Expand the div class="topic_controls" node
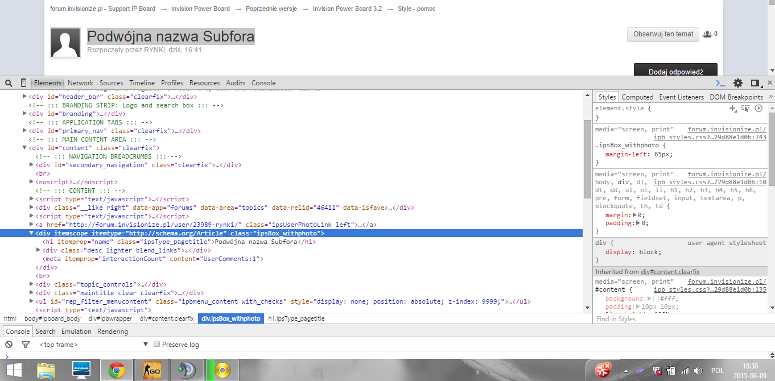 (31, 284)
